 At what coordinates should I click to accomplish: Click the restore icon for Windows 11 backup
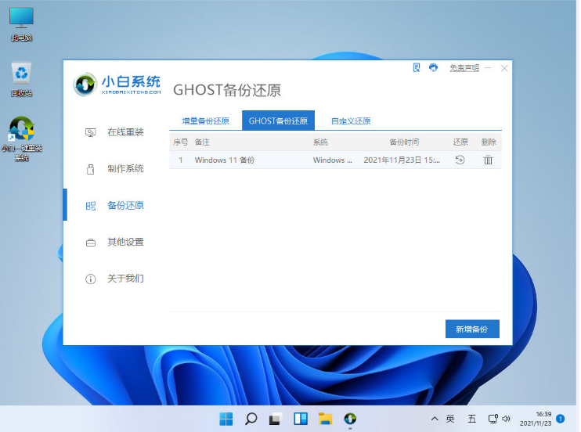pos(460,160)
